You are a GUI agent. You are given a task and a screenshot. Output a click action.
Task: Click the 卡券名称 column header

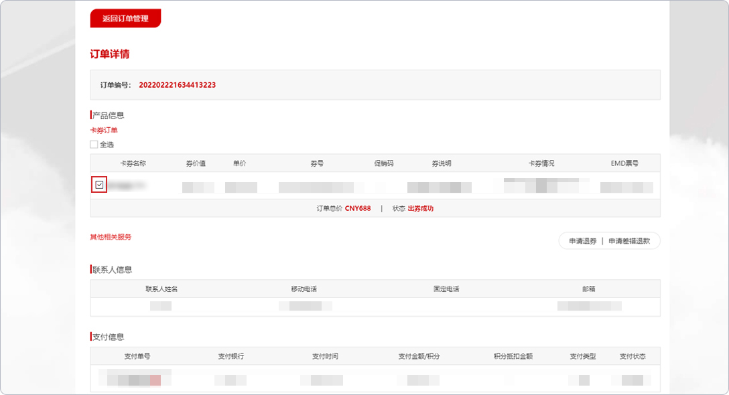(133, 163)
